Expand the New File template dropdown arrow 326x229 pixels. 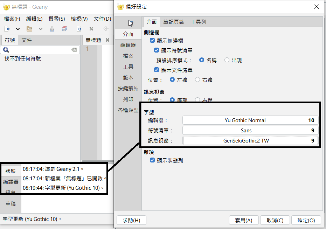(18, 29)
